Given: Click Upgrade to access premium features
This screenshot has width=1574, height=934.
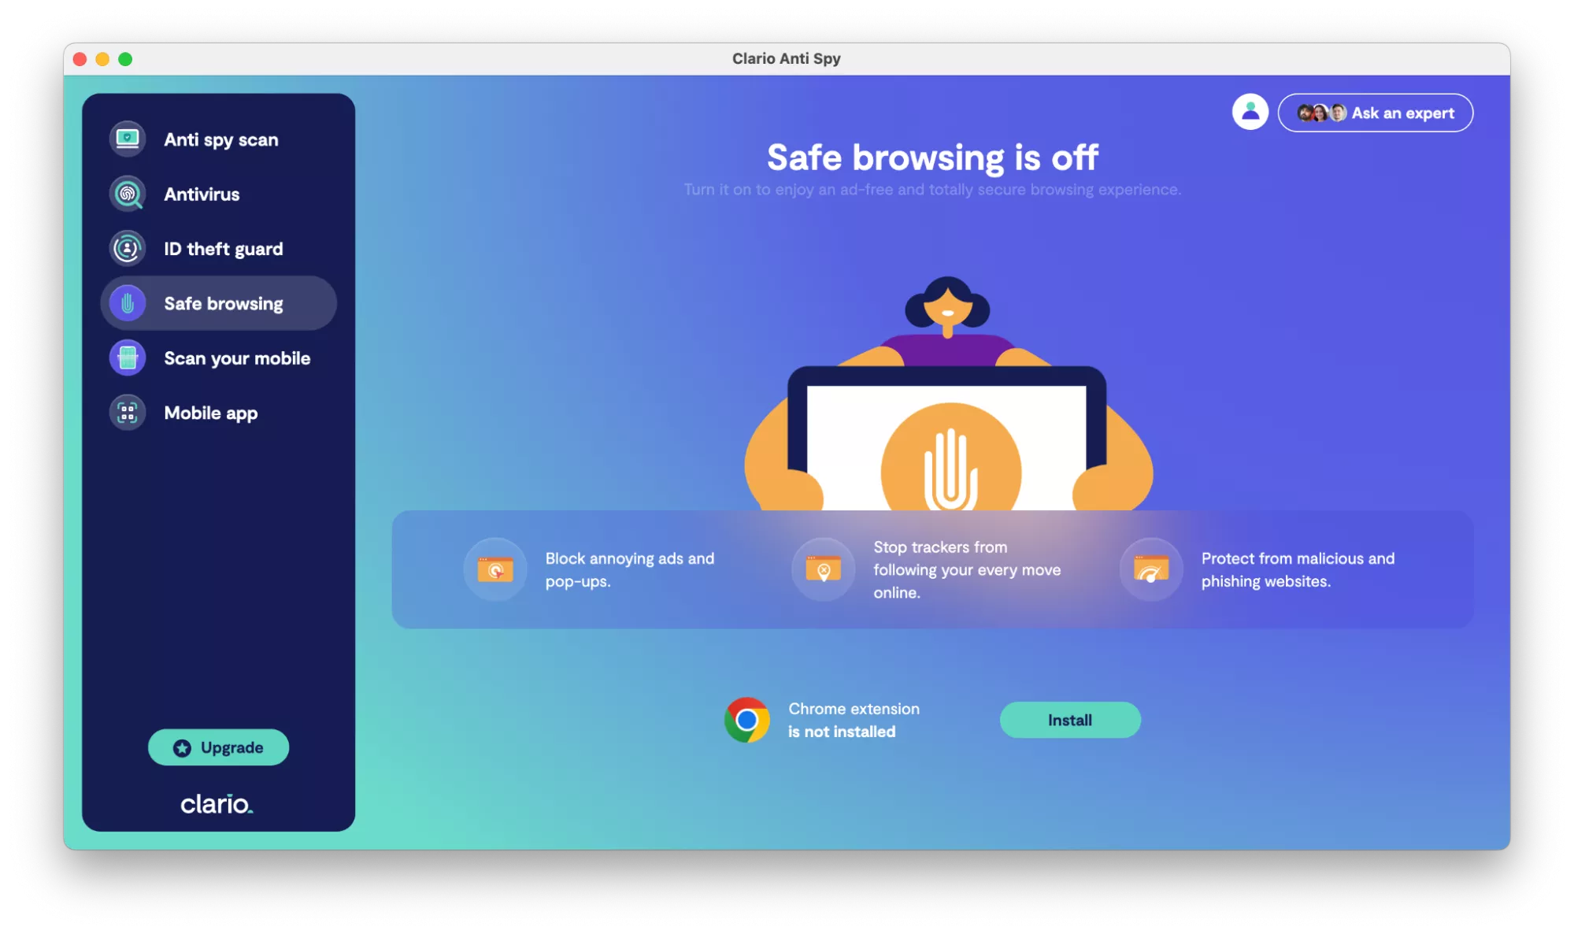Looking at the screenshot, I should tap(218, 747).
